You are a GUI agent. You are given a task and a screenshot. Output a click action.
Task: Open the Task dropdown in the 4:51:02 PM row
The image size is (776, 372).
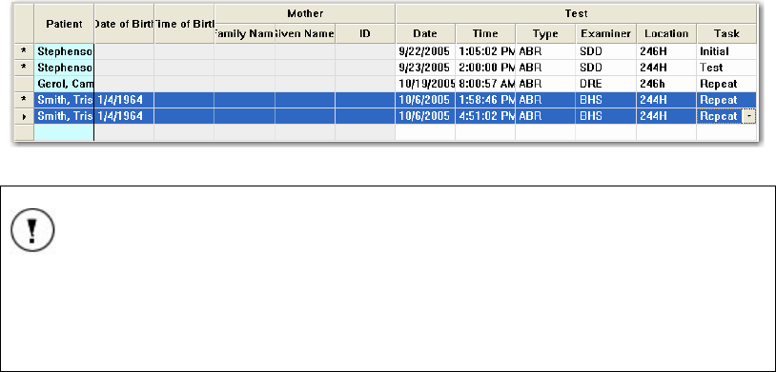tap(749, 116)
